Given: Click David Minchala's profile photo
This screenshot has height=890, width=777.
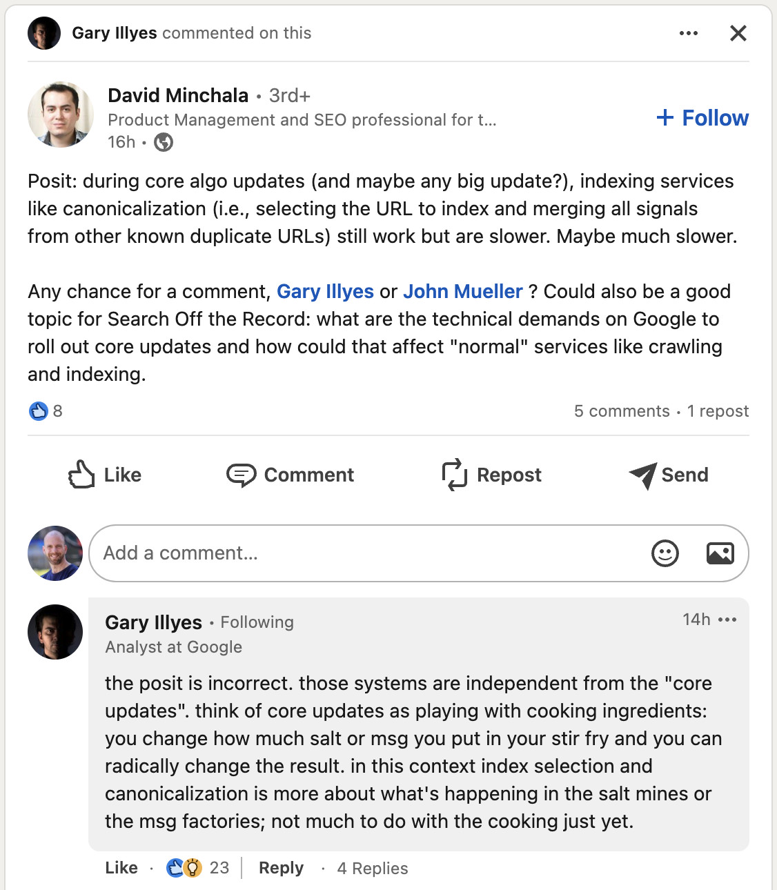Looking at the screenshot, I should tap(60, 115).
